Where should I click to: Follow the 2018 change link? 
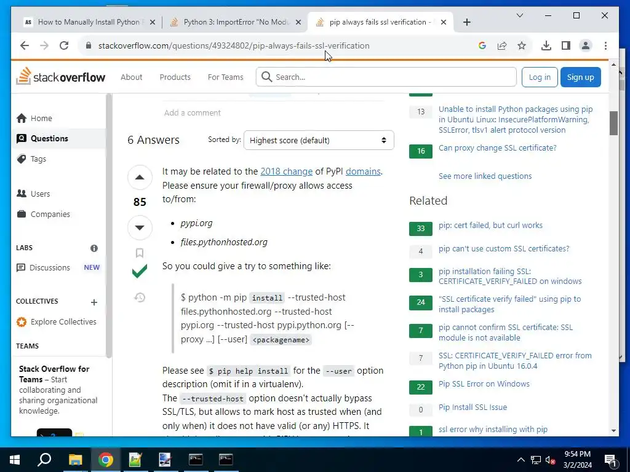(287, 171)
